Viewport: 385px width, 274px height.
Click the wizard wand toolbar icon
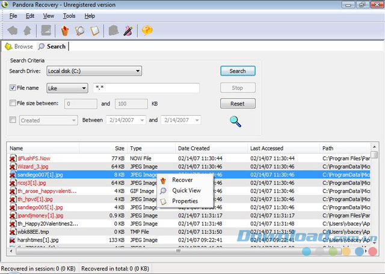point(128,30)
